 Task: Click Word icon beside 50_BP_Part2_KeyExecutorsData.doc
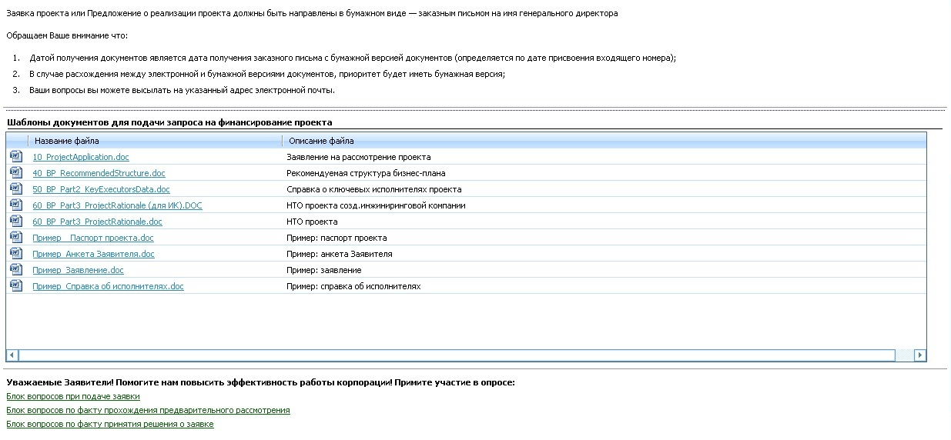(16, 188)
